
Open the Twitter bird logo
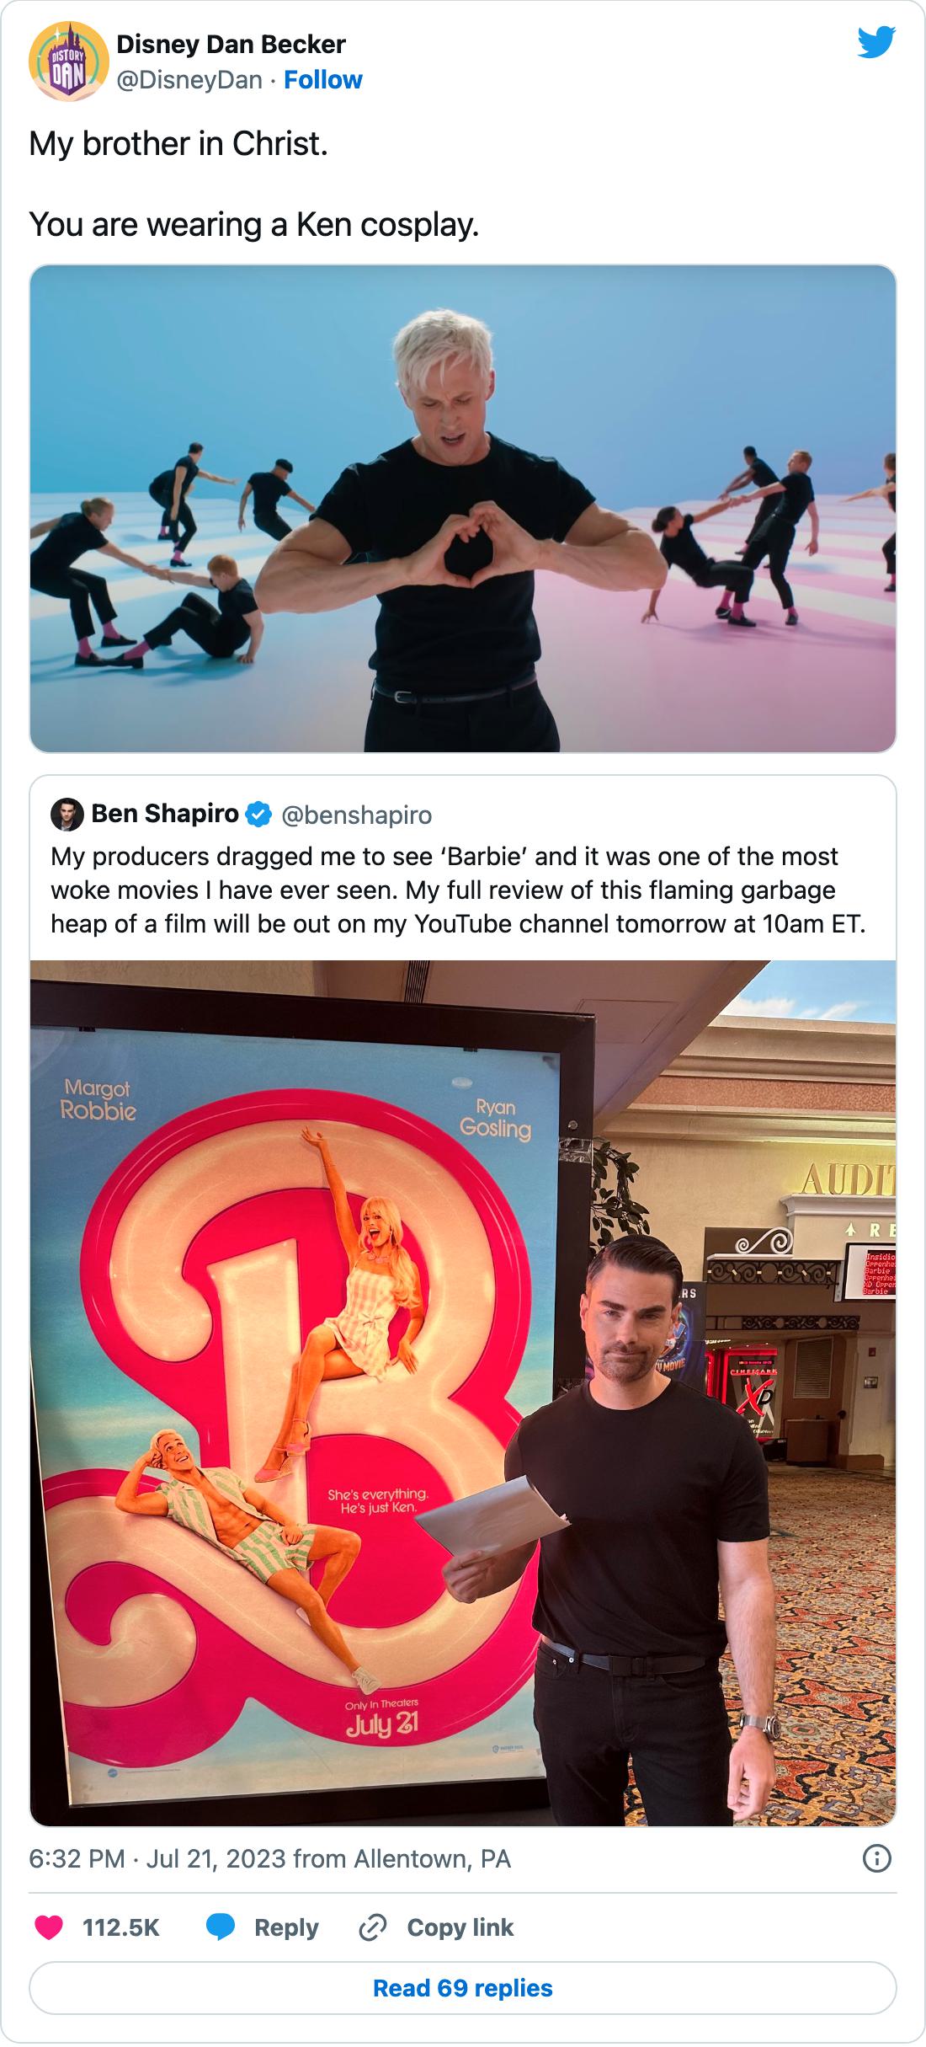(x=876, y=43)
